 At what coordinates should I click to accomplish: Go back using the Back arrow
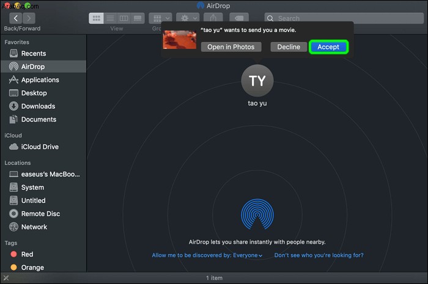click(15, 18)
